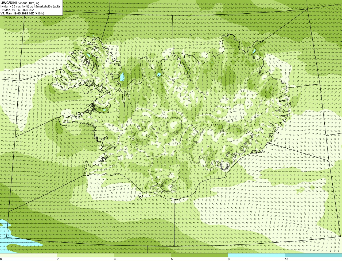Viewport: 342px width, 261px height.
Task: Click the '2' label on the color scale
Action: pos(58,259)
